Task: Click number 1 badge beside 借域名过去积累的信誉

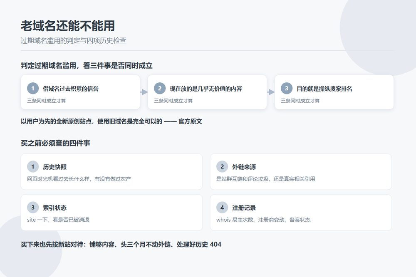Action: tap(33, 88)
